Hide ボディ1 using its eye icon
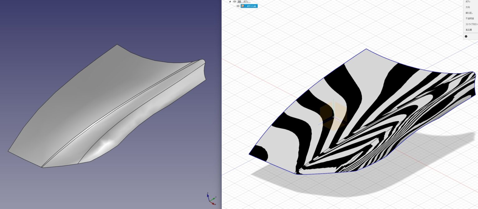This screenshot has width=478, height=209. click(238, 6)
